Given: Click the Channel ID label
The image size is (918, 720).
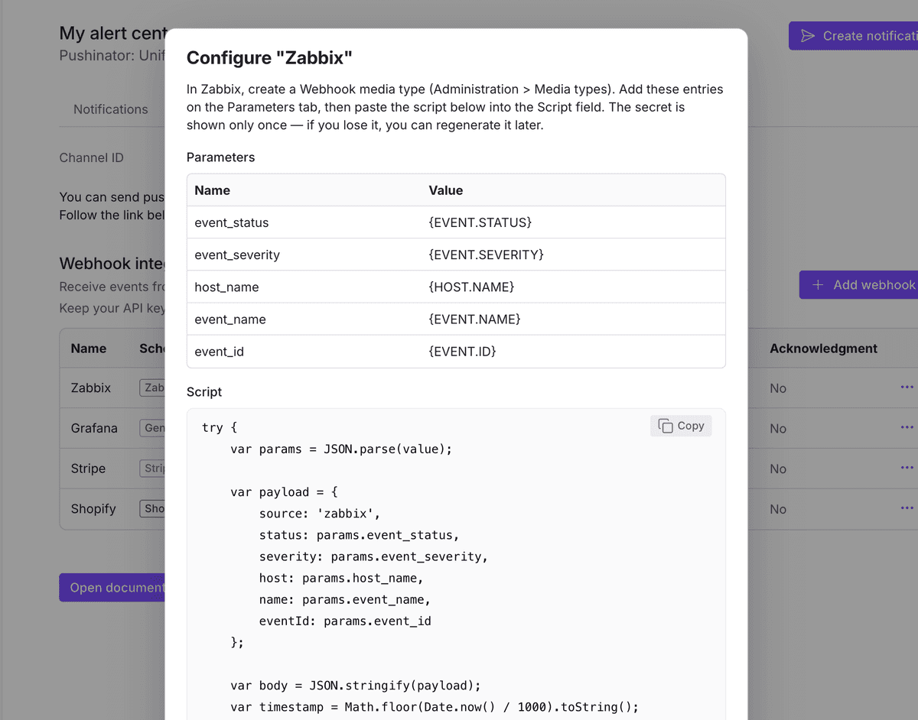Looking at the screenshot, I should [x=91, y=157].
